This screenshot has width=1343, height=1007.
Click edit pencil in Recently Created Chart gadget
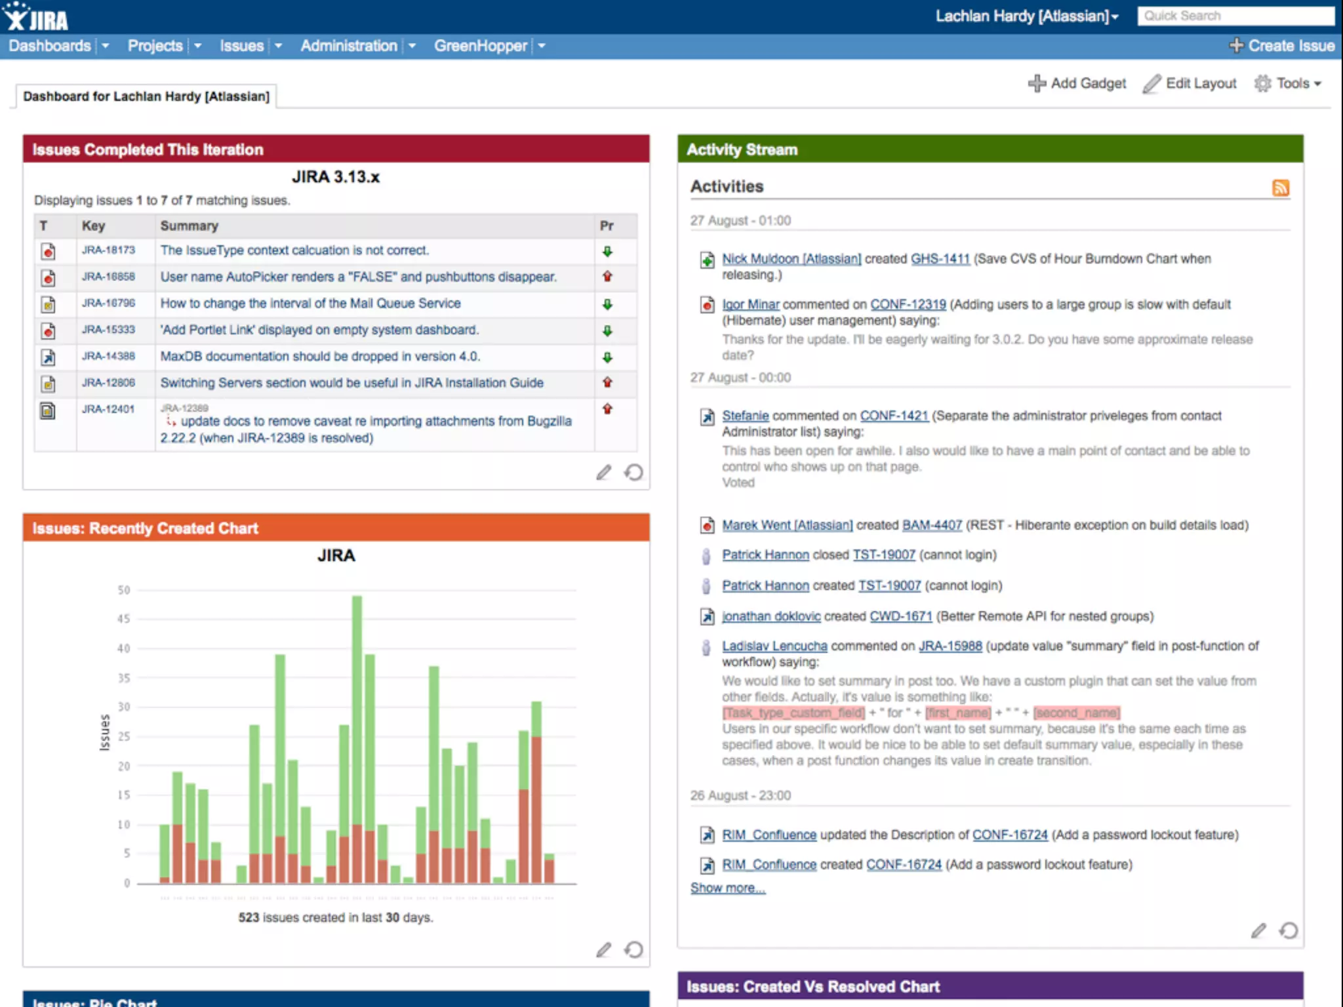click(603, 950)
